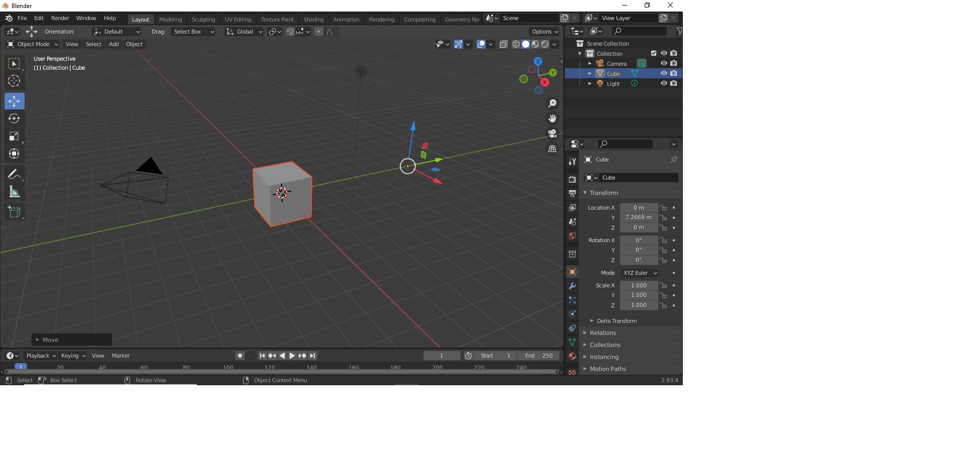
Task: Toggle camera view icon in viewport
Action: [x=552, y=133]
